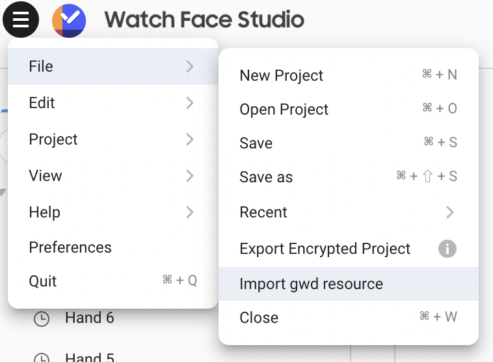Expand the Recent projects submenu arrow

(449, 212)
